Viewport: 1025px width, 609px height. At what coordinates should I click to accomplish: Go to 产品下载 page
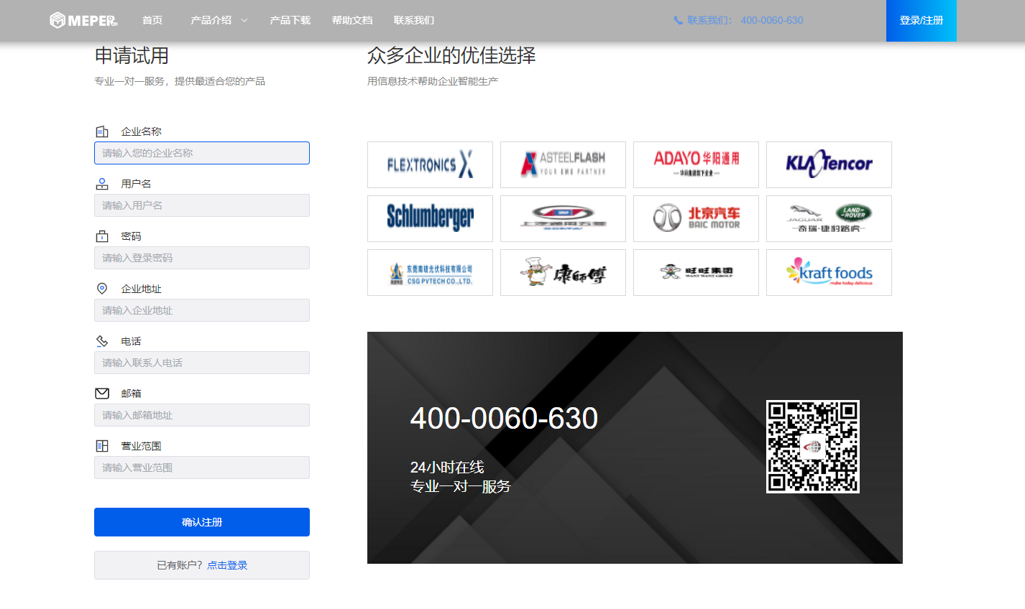pos(290,20)
